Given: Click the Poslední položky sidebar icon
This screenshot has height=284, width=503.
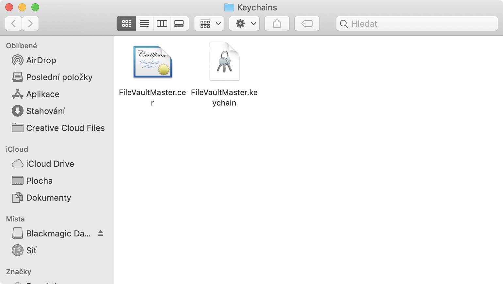Looking at the screenshot, I should tap(18, 77).
